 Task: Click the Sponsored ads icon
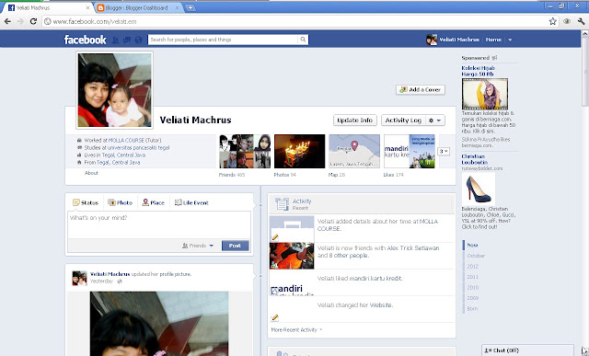click(x=494, y=58)
